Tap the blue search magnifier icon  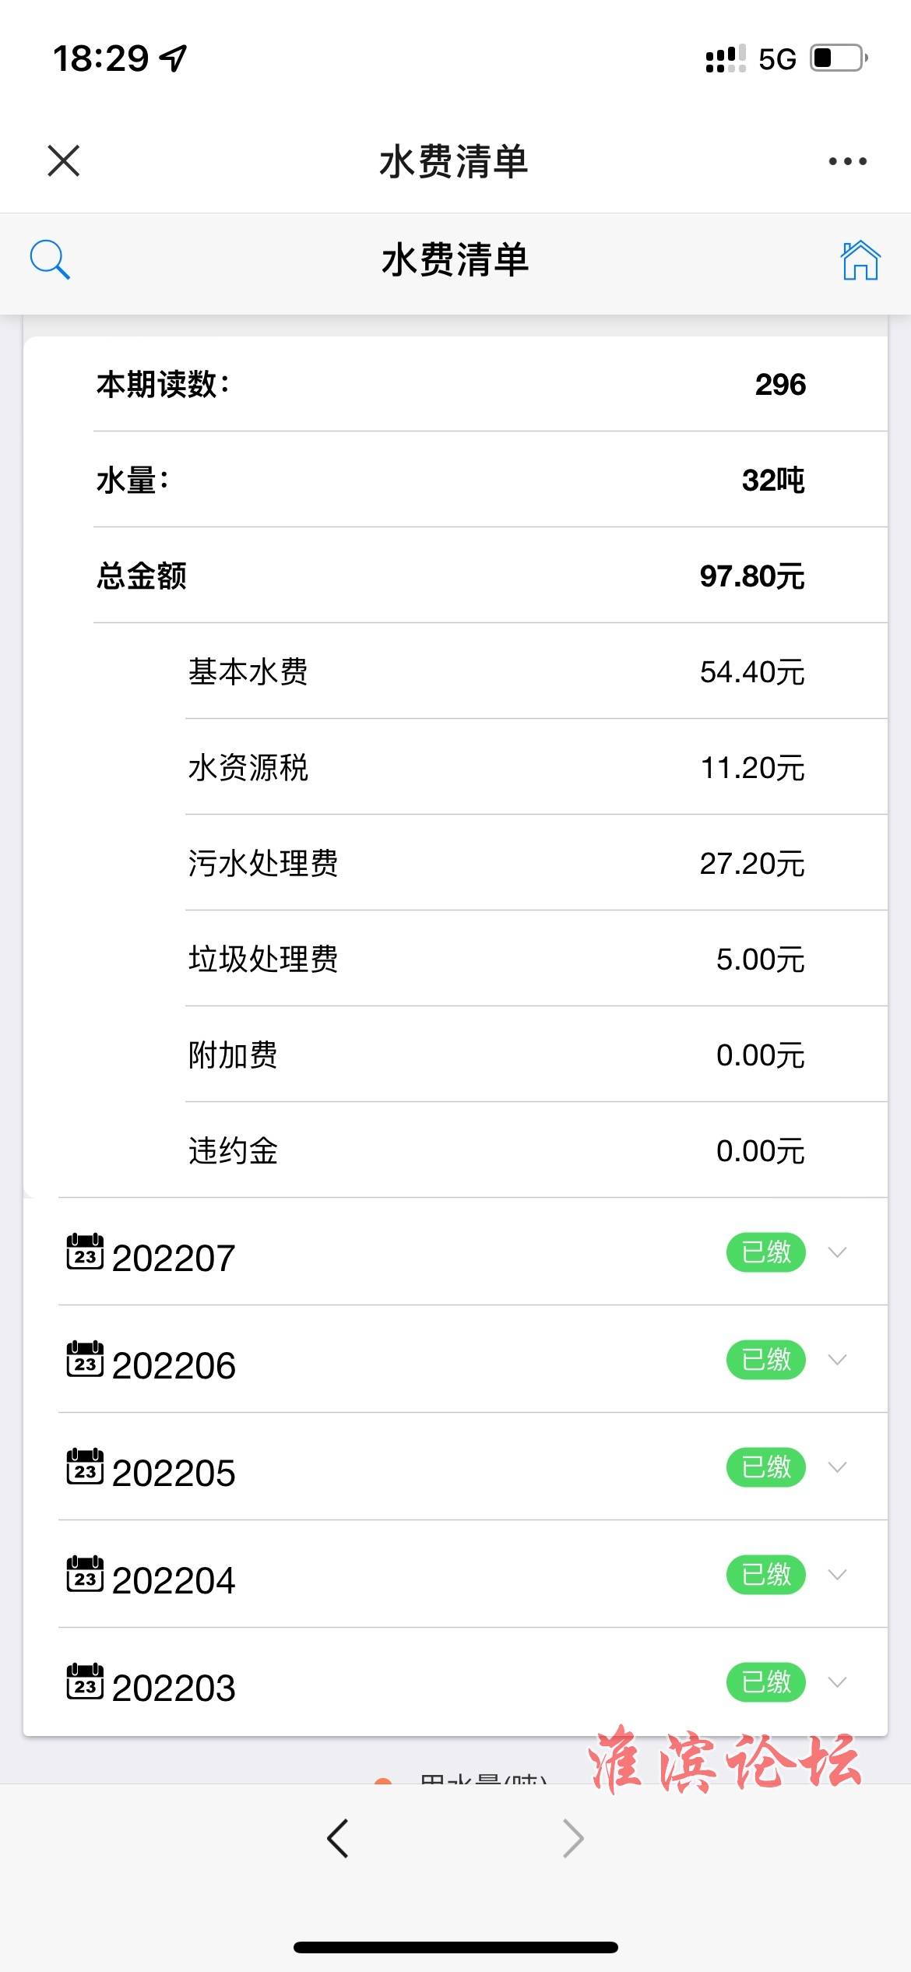50,259
